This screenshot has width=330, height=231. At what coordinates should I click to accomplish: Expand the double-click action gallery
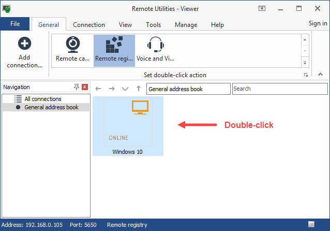[x=305, y=63]
